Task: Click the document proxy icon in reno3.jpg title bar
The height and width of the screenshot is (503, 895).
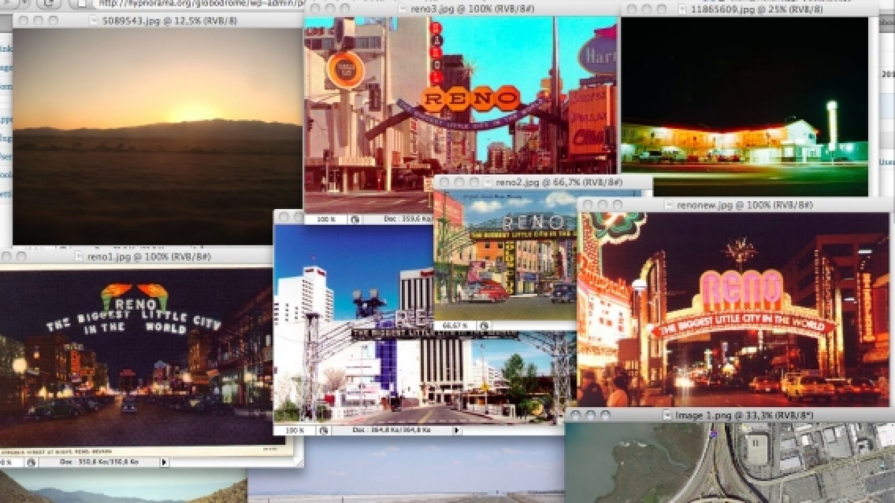Action: point(402,8)
